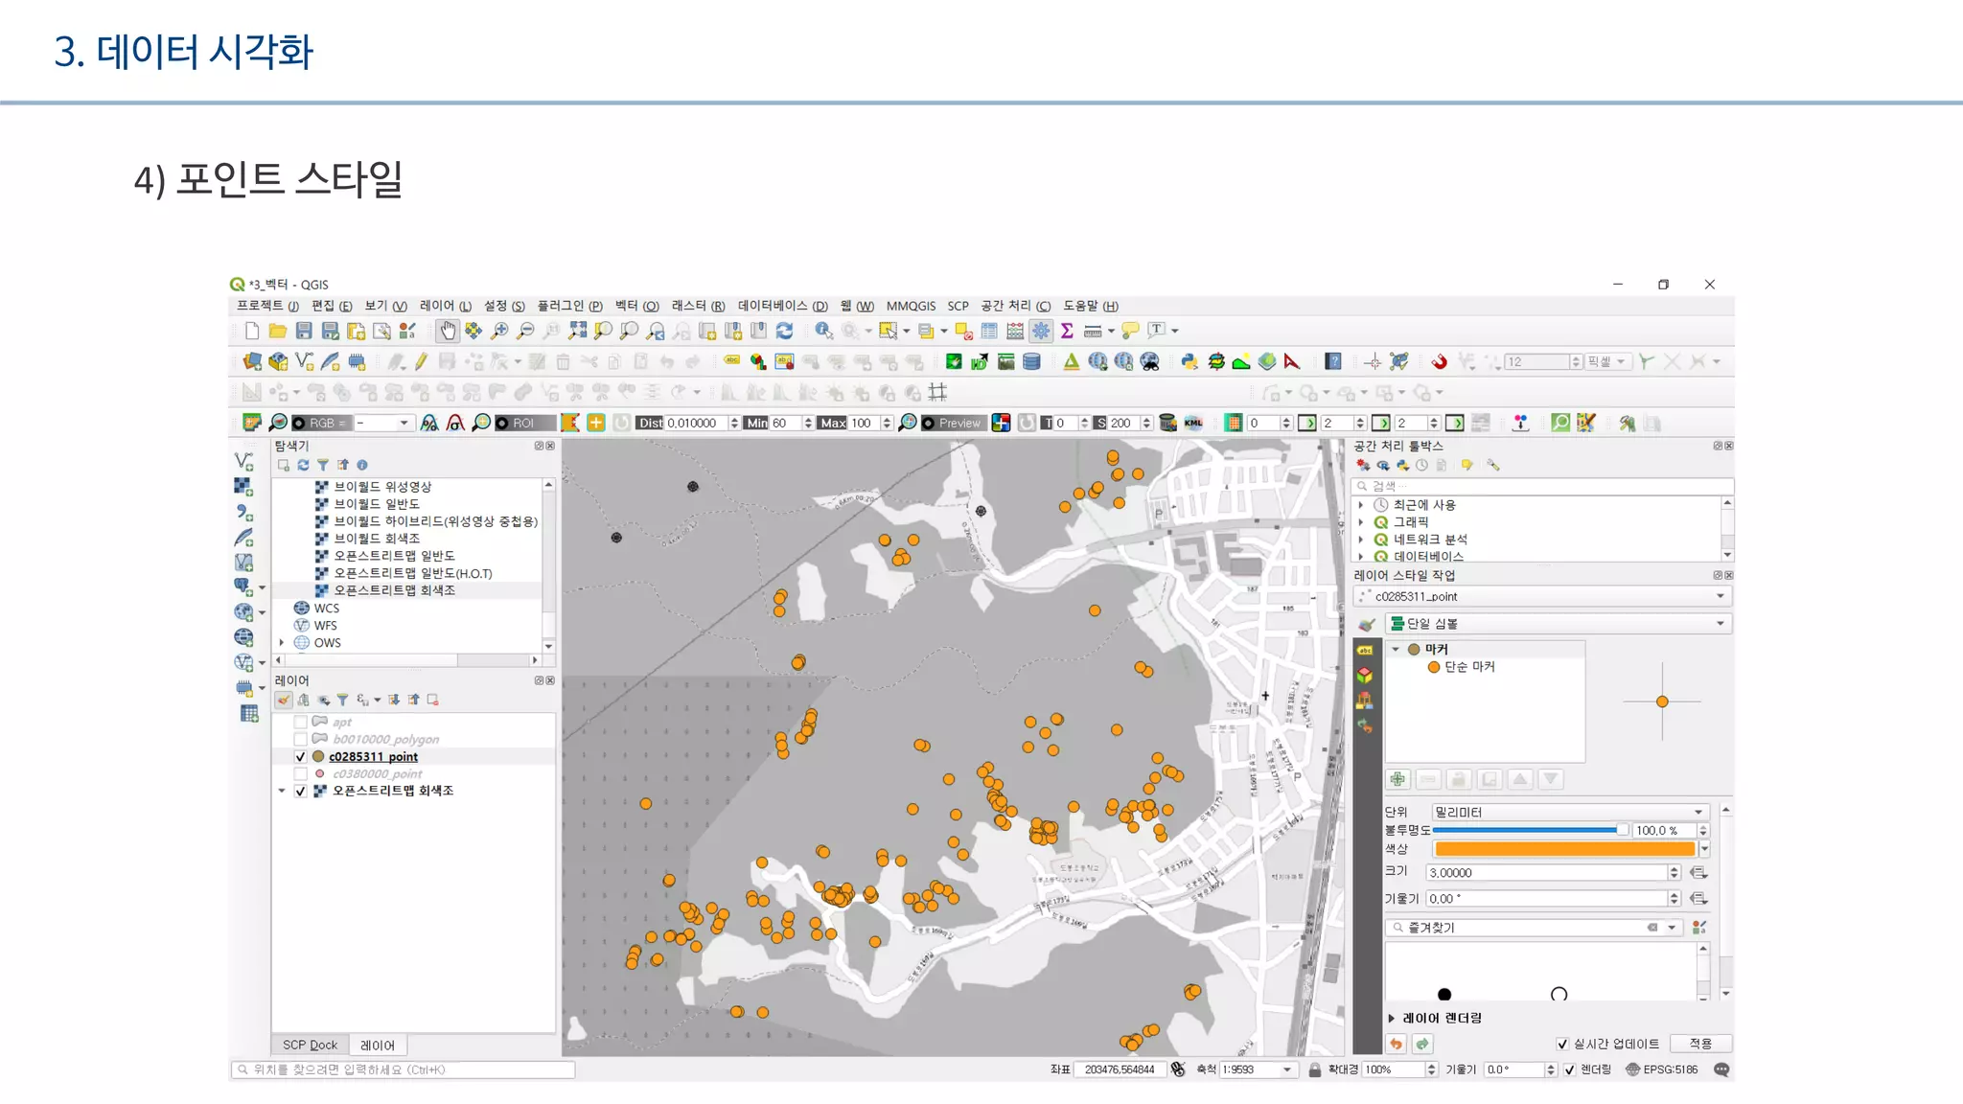Toggle the 실시간 업데이트 checkbox
This screenshot has height=1104, width=1963.
pos(1562,1044)
